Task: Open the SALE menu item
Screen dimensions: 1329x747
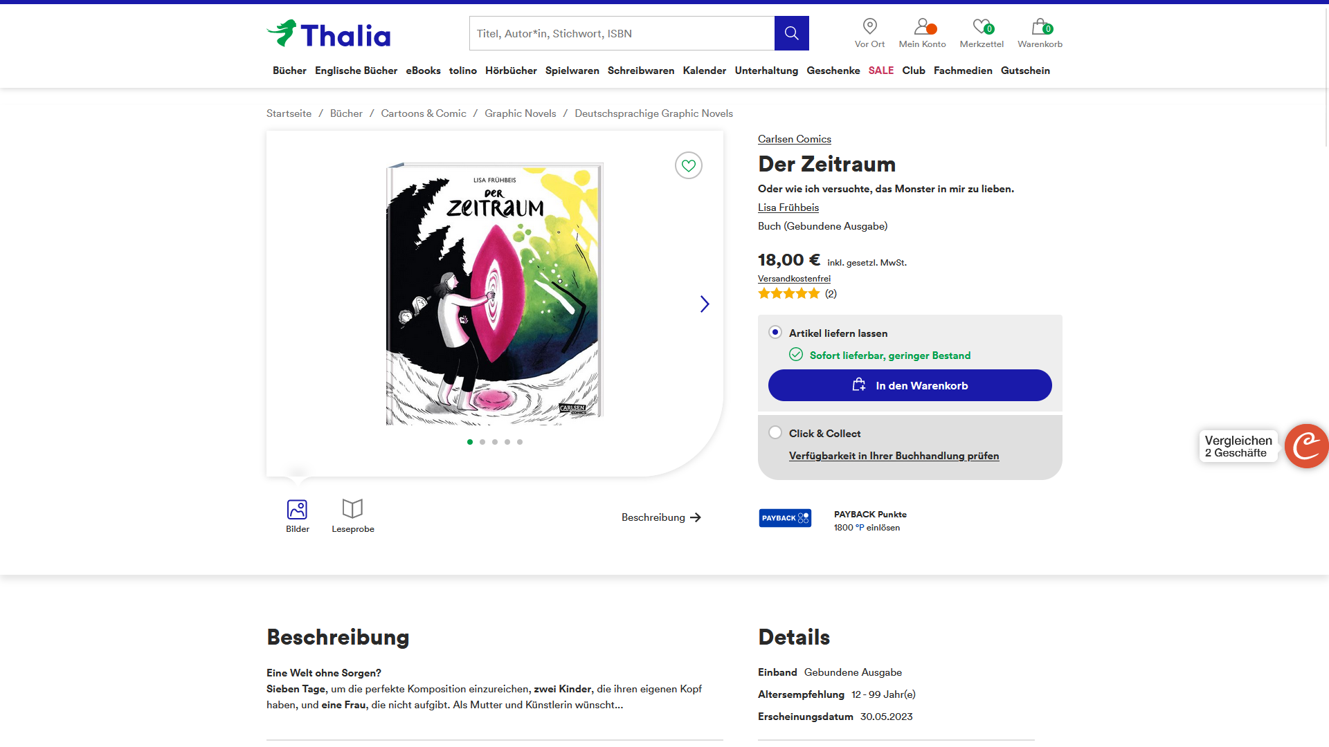Action: [880, 71]
